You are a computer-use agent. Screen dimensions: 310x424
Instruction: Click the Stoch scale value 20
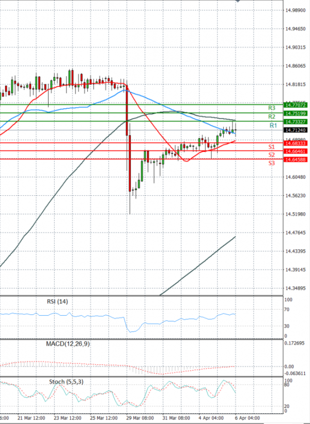pyautogui.click(x=287, y=406)
